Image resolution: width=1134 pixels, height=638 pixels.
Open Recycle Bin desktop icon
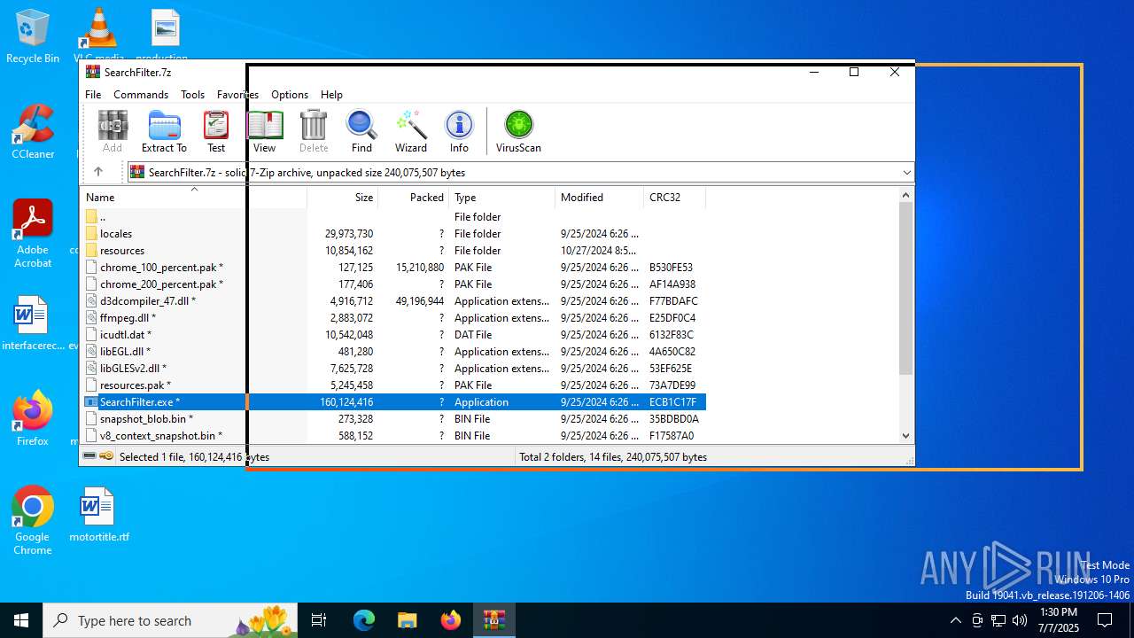[33, 36]
